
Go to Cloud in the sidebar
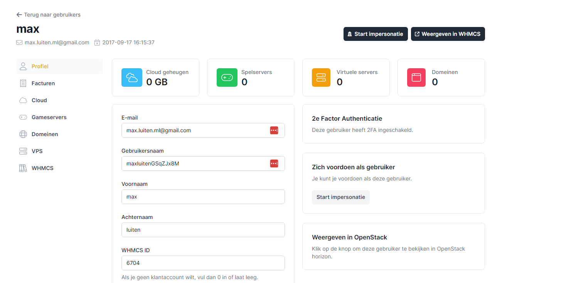pyautogui.click(x=39, y=100)
